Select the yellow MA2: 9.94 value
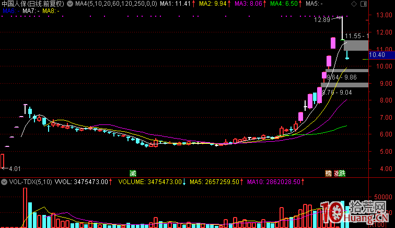This screenshot has width=395, height=228. point(213,4)
